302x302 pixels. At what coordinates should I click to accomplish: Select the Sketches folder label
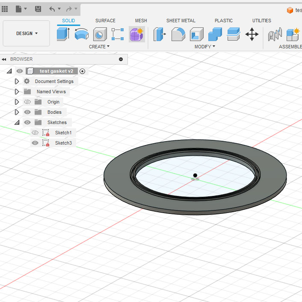pos(57,122)
